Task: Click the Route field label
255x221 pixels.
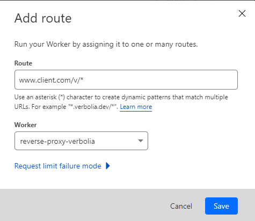Action: pos(23,63)
